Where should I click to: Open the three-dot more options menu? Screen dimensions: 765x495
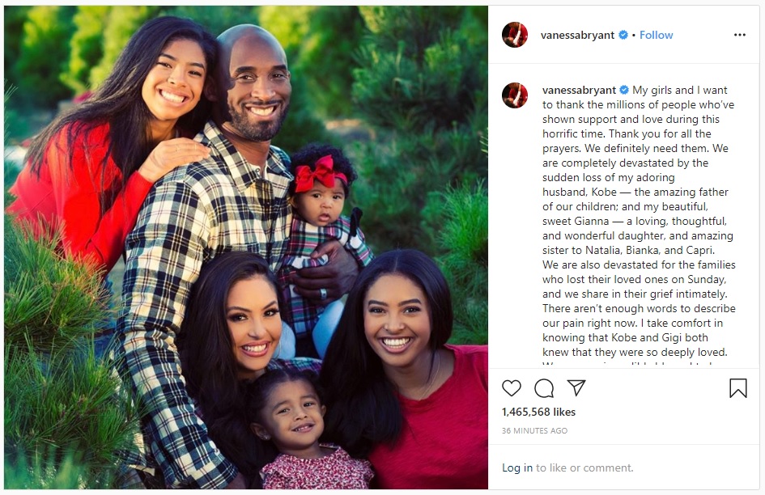coord(740,35)
